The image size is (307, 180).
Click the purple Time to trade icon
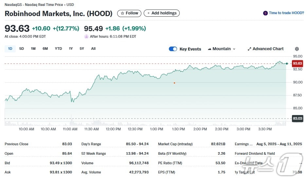265,13
